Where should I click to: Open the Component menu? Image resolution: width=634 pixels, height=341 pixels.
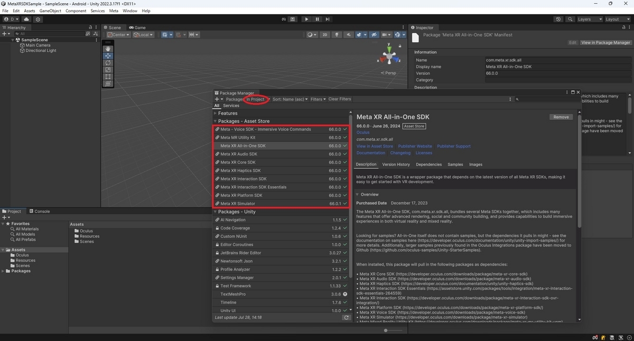76,11
